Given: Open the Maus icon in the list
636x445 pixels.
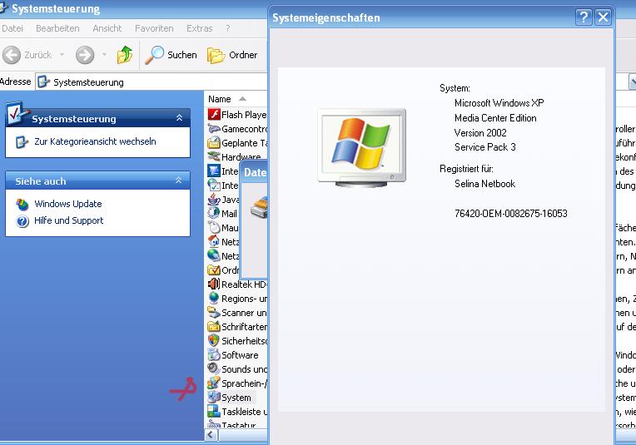Looking at the screenshot, I should pyautogui.click(x=214, y=228).
